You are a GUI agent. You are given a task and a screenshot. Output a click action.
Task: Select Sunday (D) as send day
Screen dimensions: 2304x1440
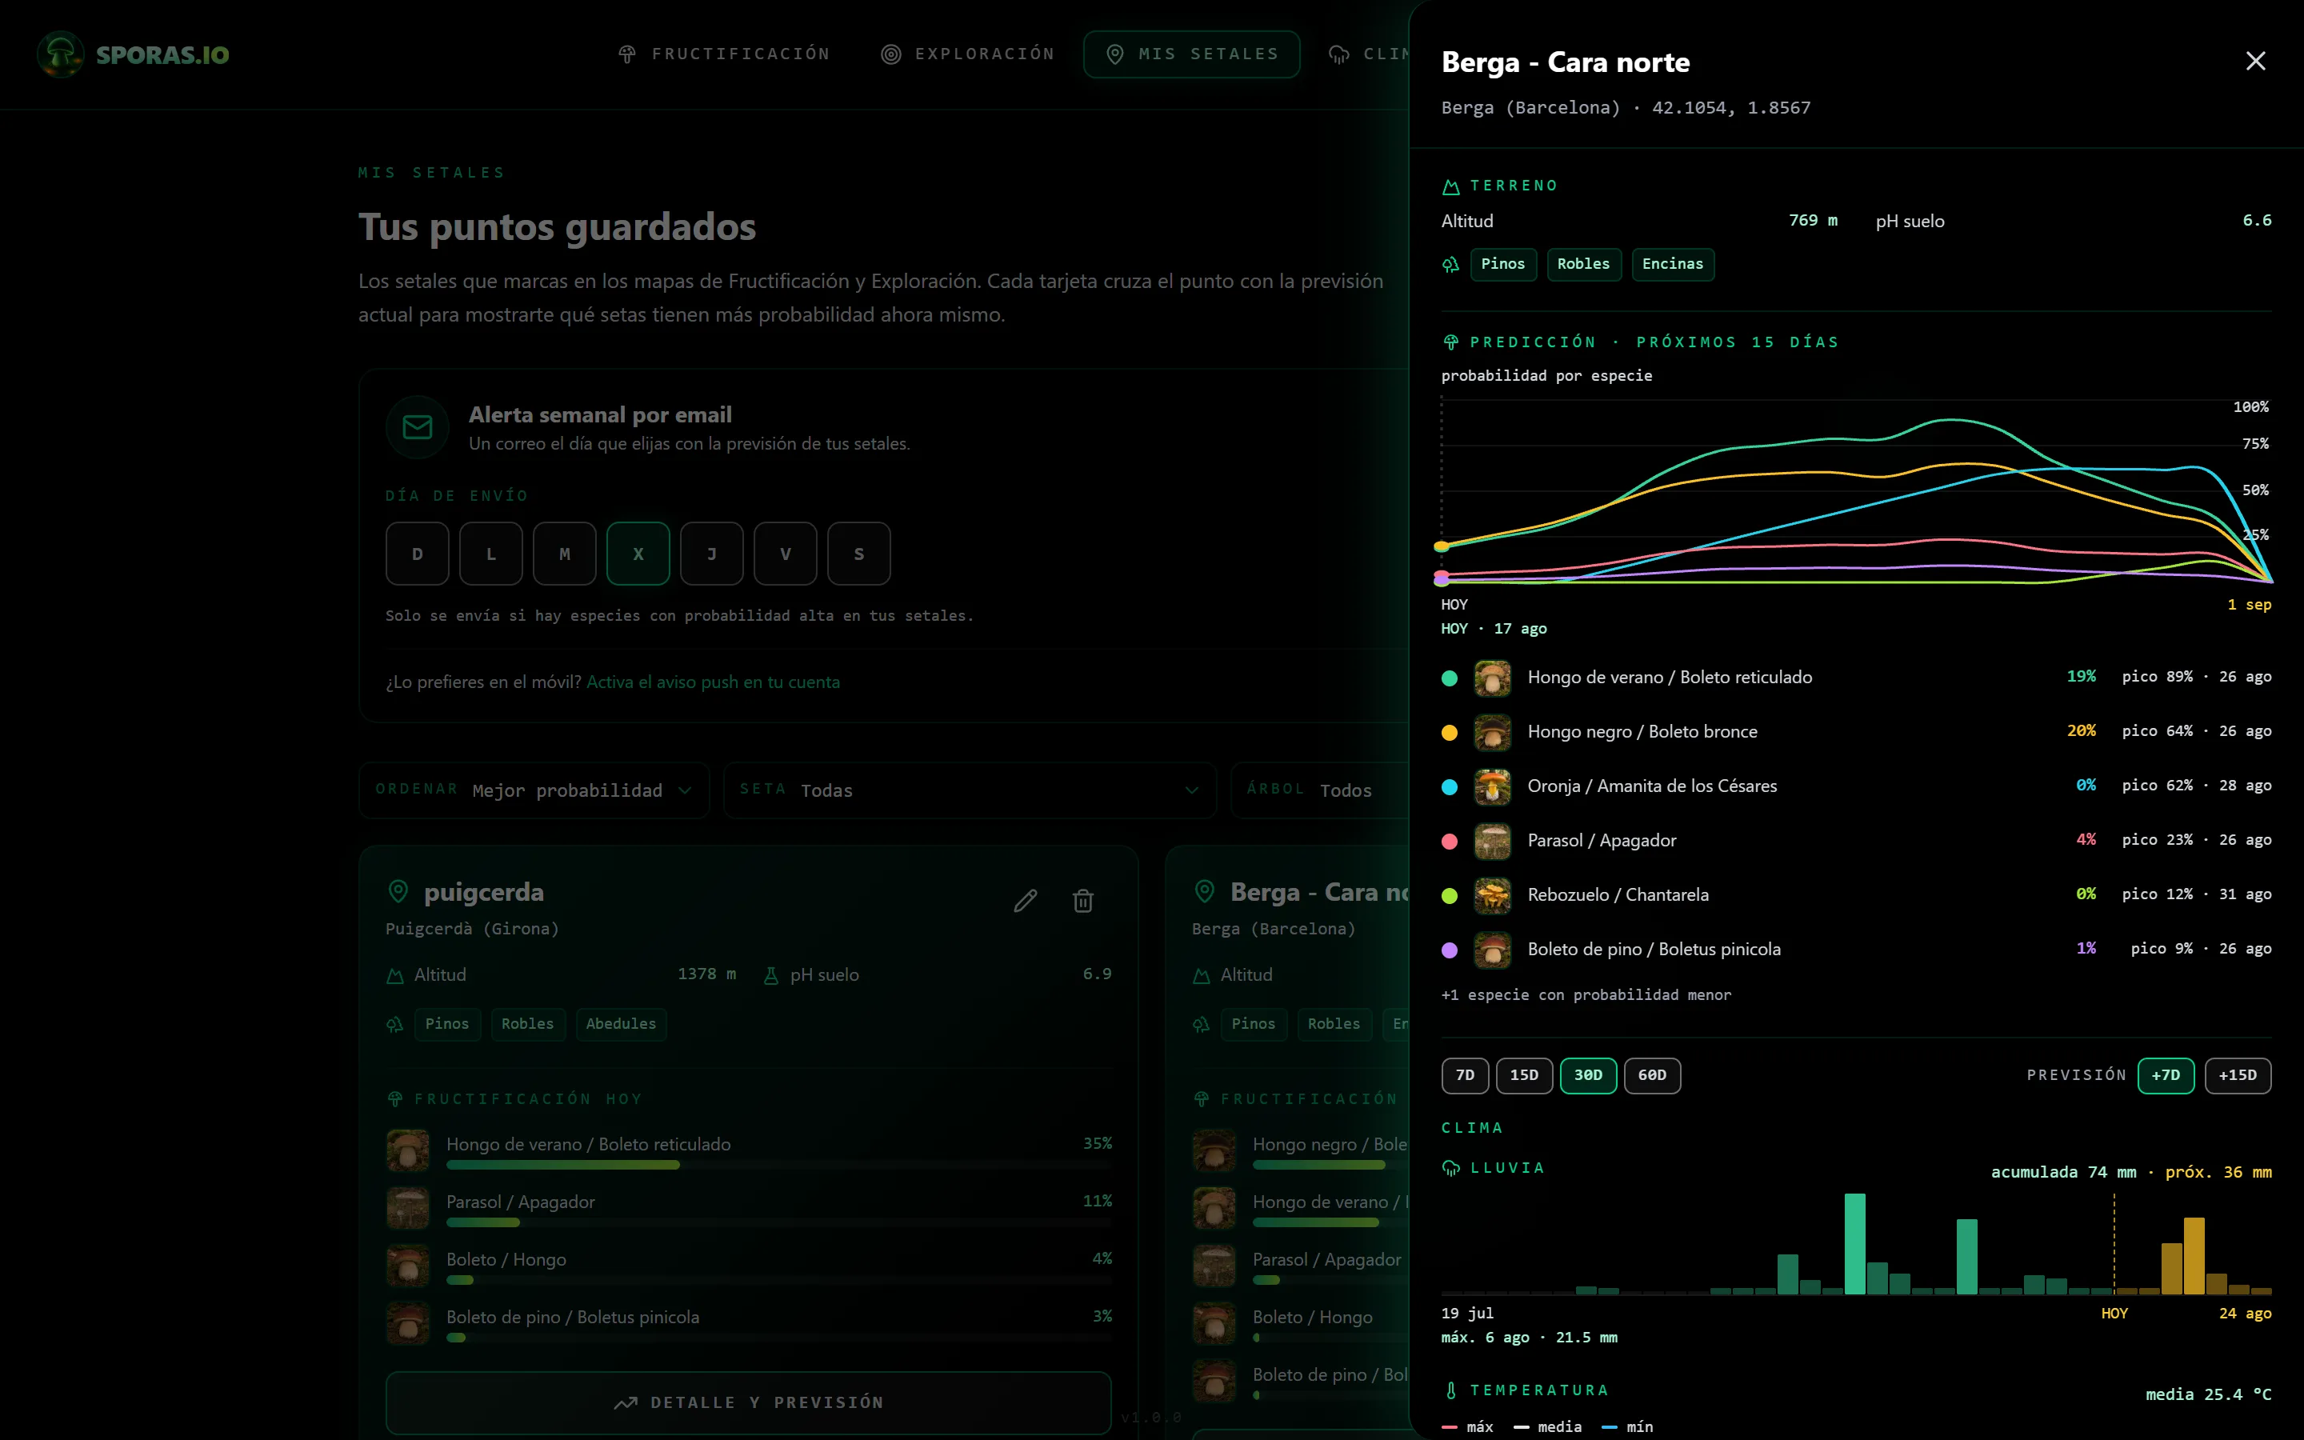(417, 554)
